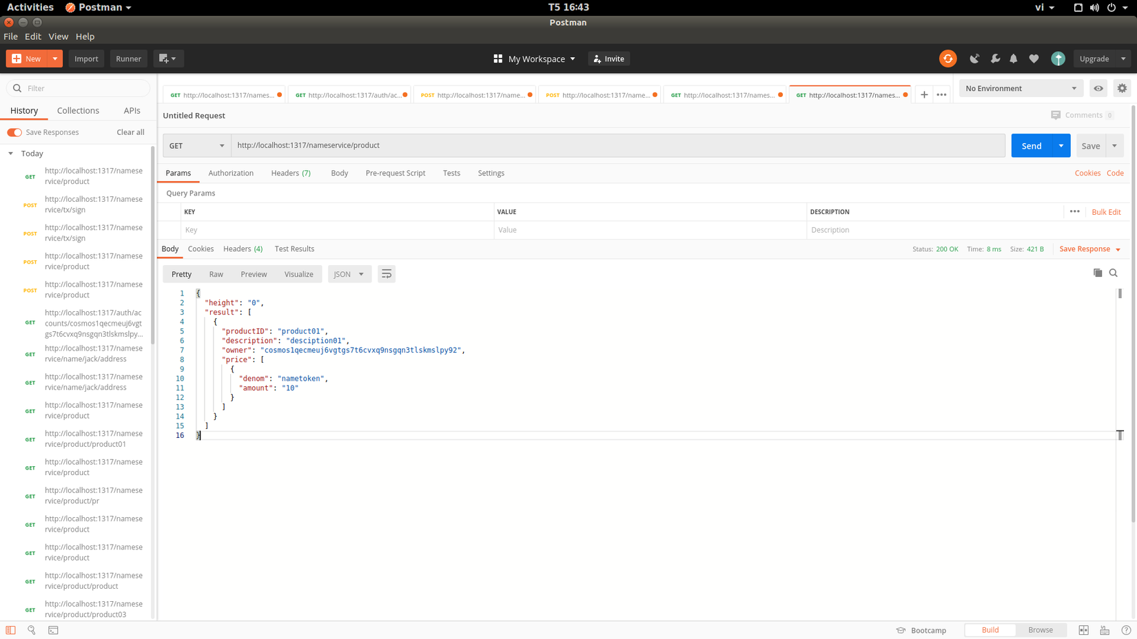Open tab options ellipsis menu
Screen dimensions: 1137x639
pos(941,94)
